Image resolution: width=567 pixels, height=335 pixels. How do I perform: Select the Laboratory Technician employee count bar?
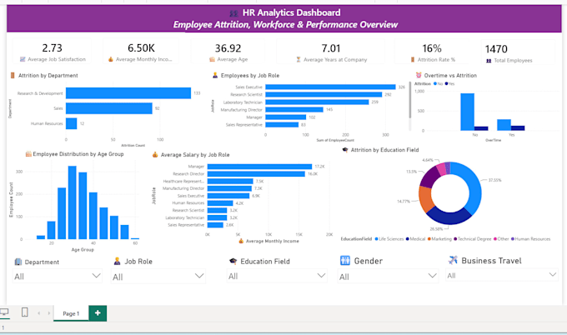tap(317, 102)
